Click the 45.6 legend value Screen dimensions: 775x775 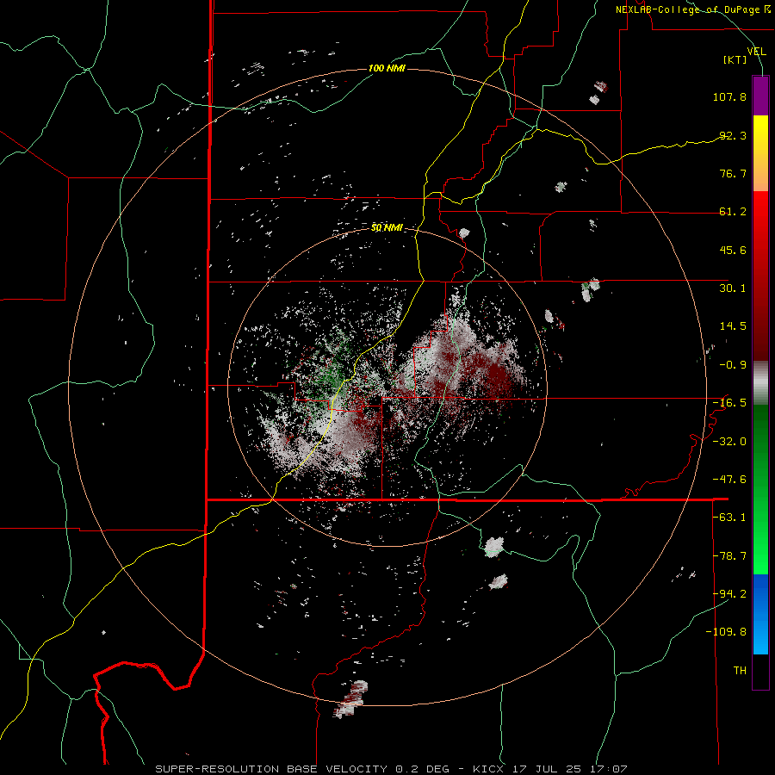[x=733, y=250]
